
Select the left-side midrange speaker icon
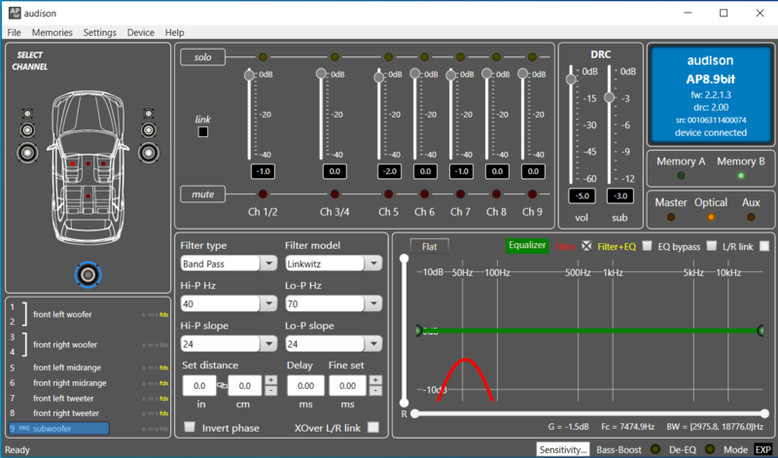pyautogui.click(x=27, y=130)
